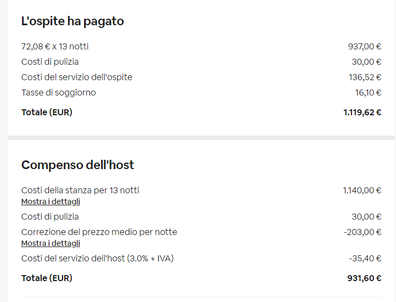Select Costi del servizio dell'host label
396x302 pixels.
click(97, 258)
